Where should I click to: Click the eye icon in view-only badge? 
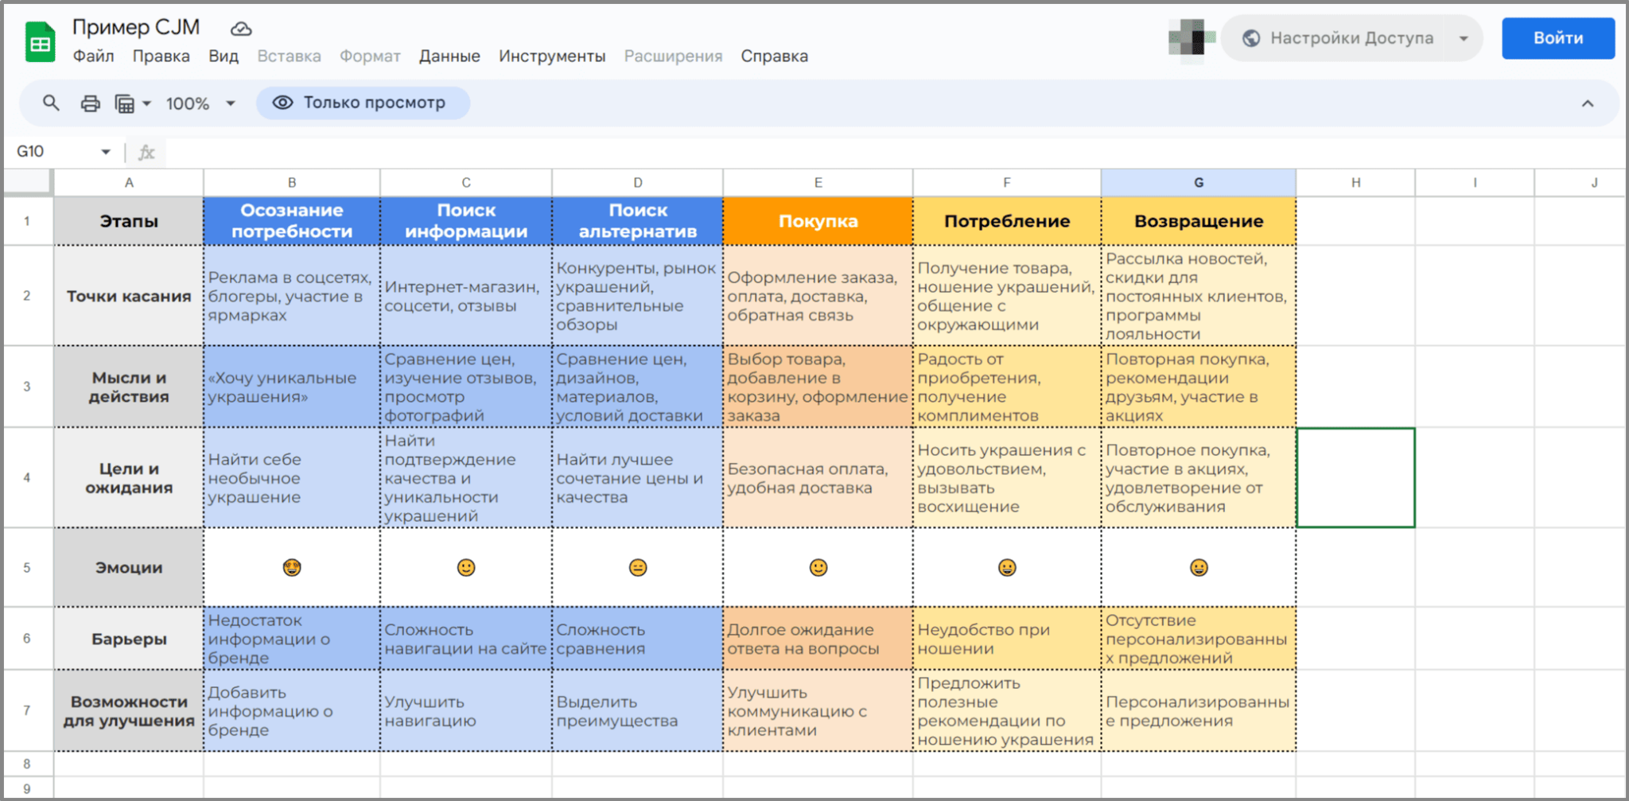[282, 102]
